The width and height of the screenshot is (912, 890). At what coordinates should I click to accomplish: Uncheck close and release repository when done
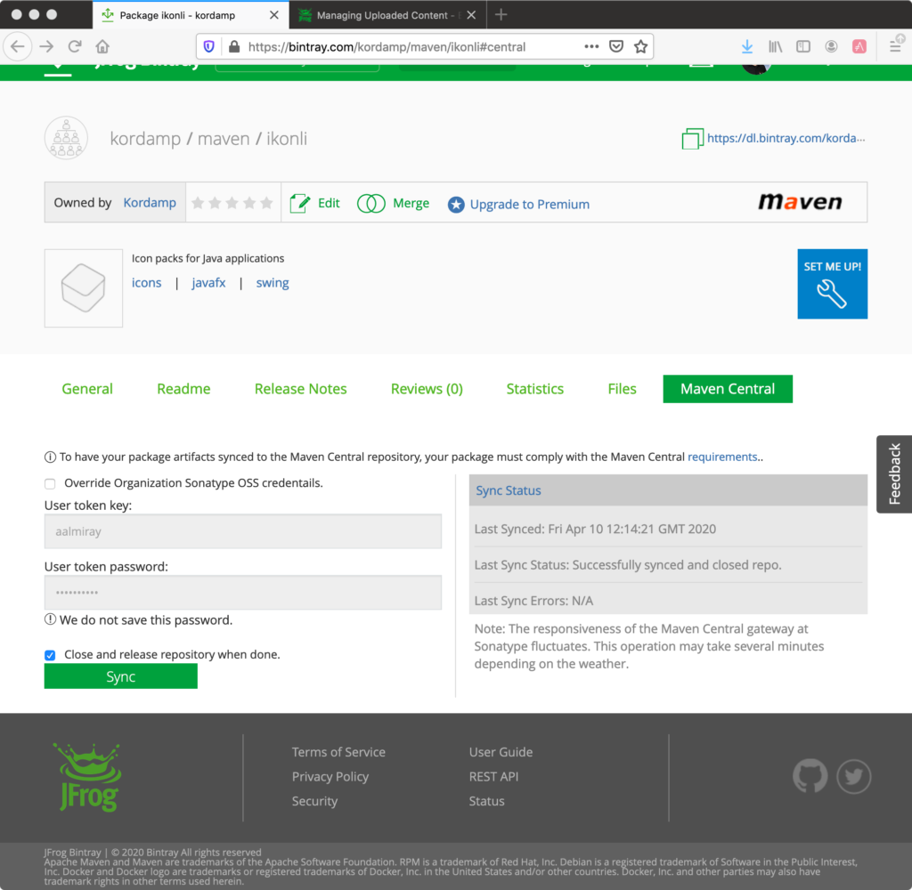click(x=50, y=655)
